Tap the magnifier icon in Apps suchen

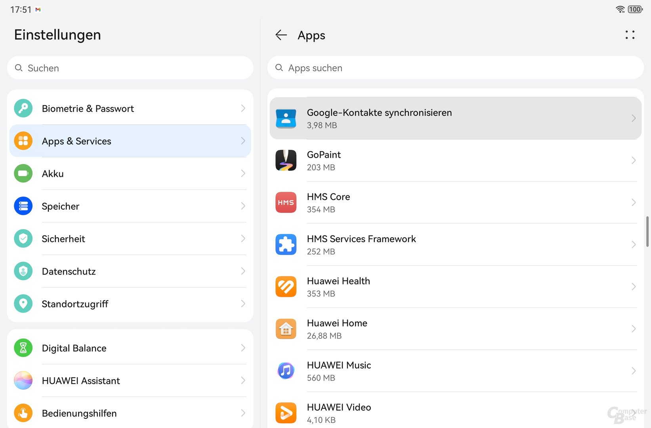coord(279,68)
